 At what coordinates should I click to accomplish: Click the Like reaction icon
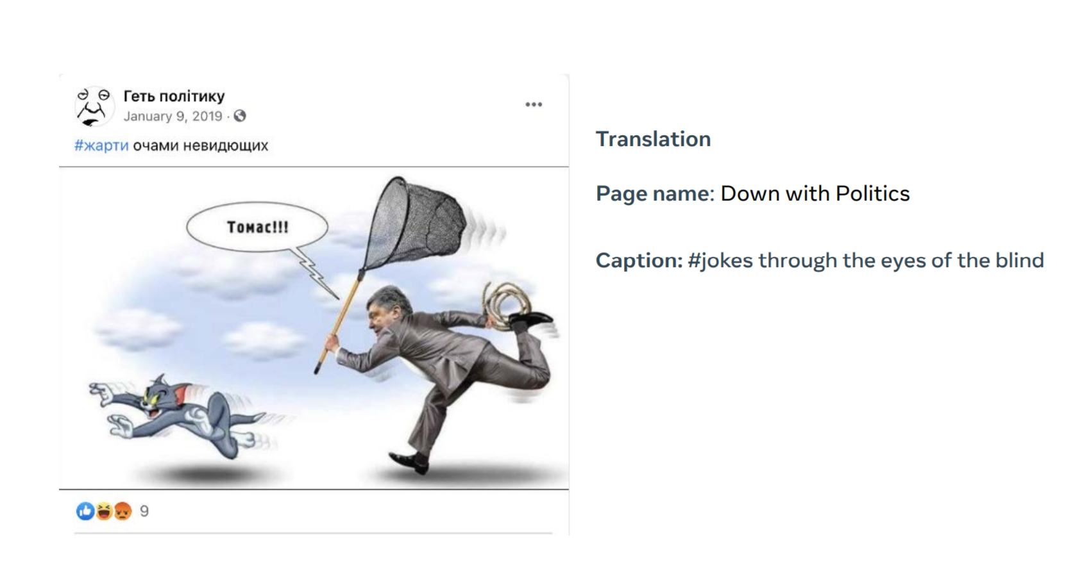click(x=85, y=511)
